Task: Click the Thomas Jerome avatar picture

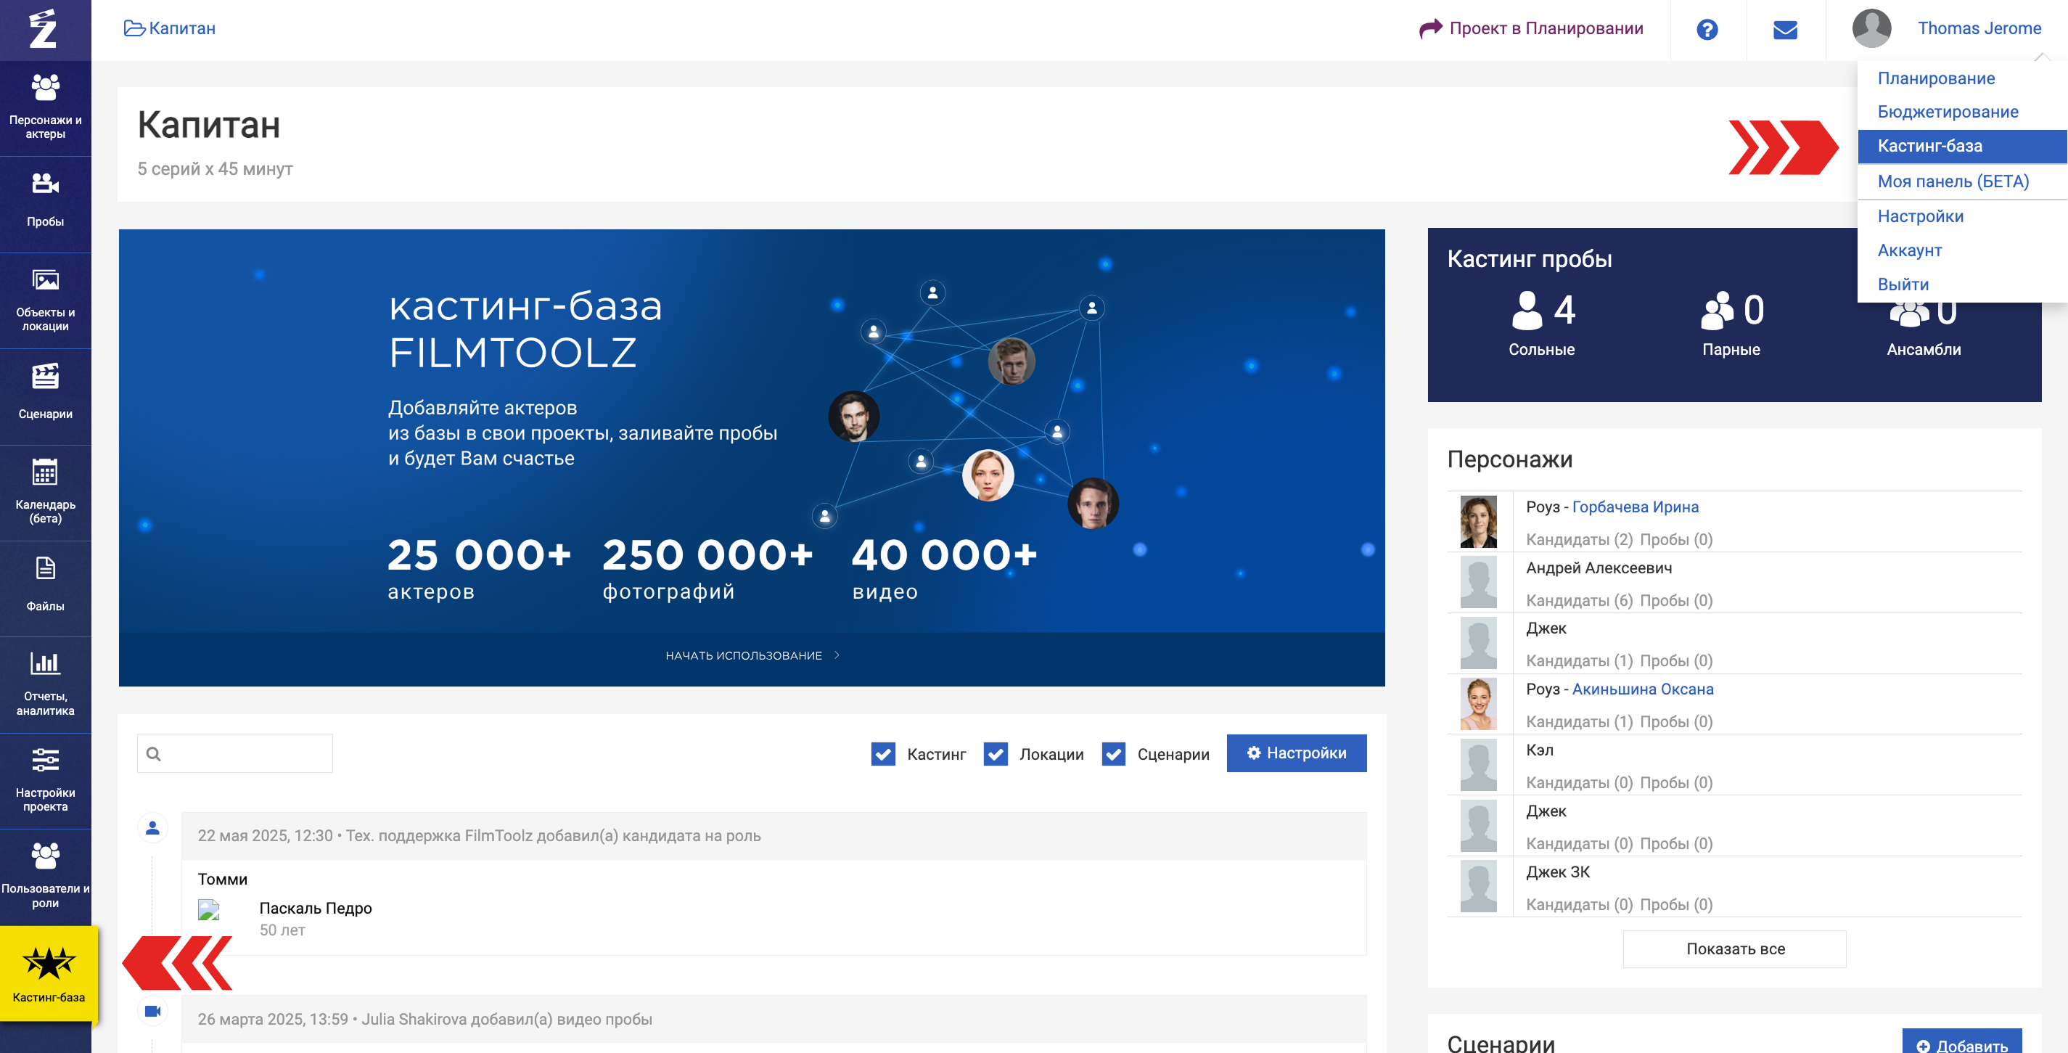Action: 1871,28
